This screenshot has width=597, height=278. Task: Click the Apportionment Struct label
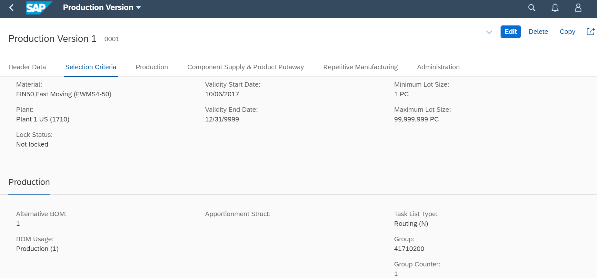pos(238,214)
